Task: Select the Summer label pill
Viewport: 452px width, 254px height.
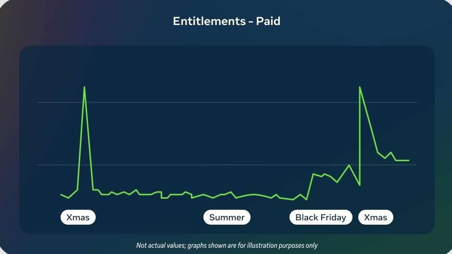Action: pos(227,217)
